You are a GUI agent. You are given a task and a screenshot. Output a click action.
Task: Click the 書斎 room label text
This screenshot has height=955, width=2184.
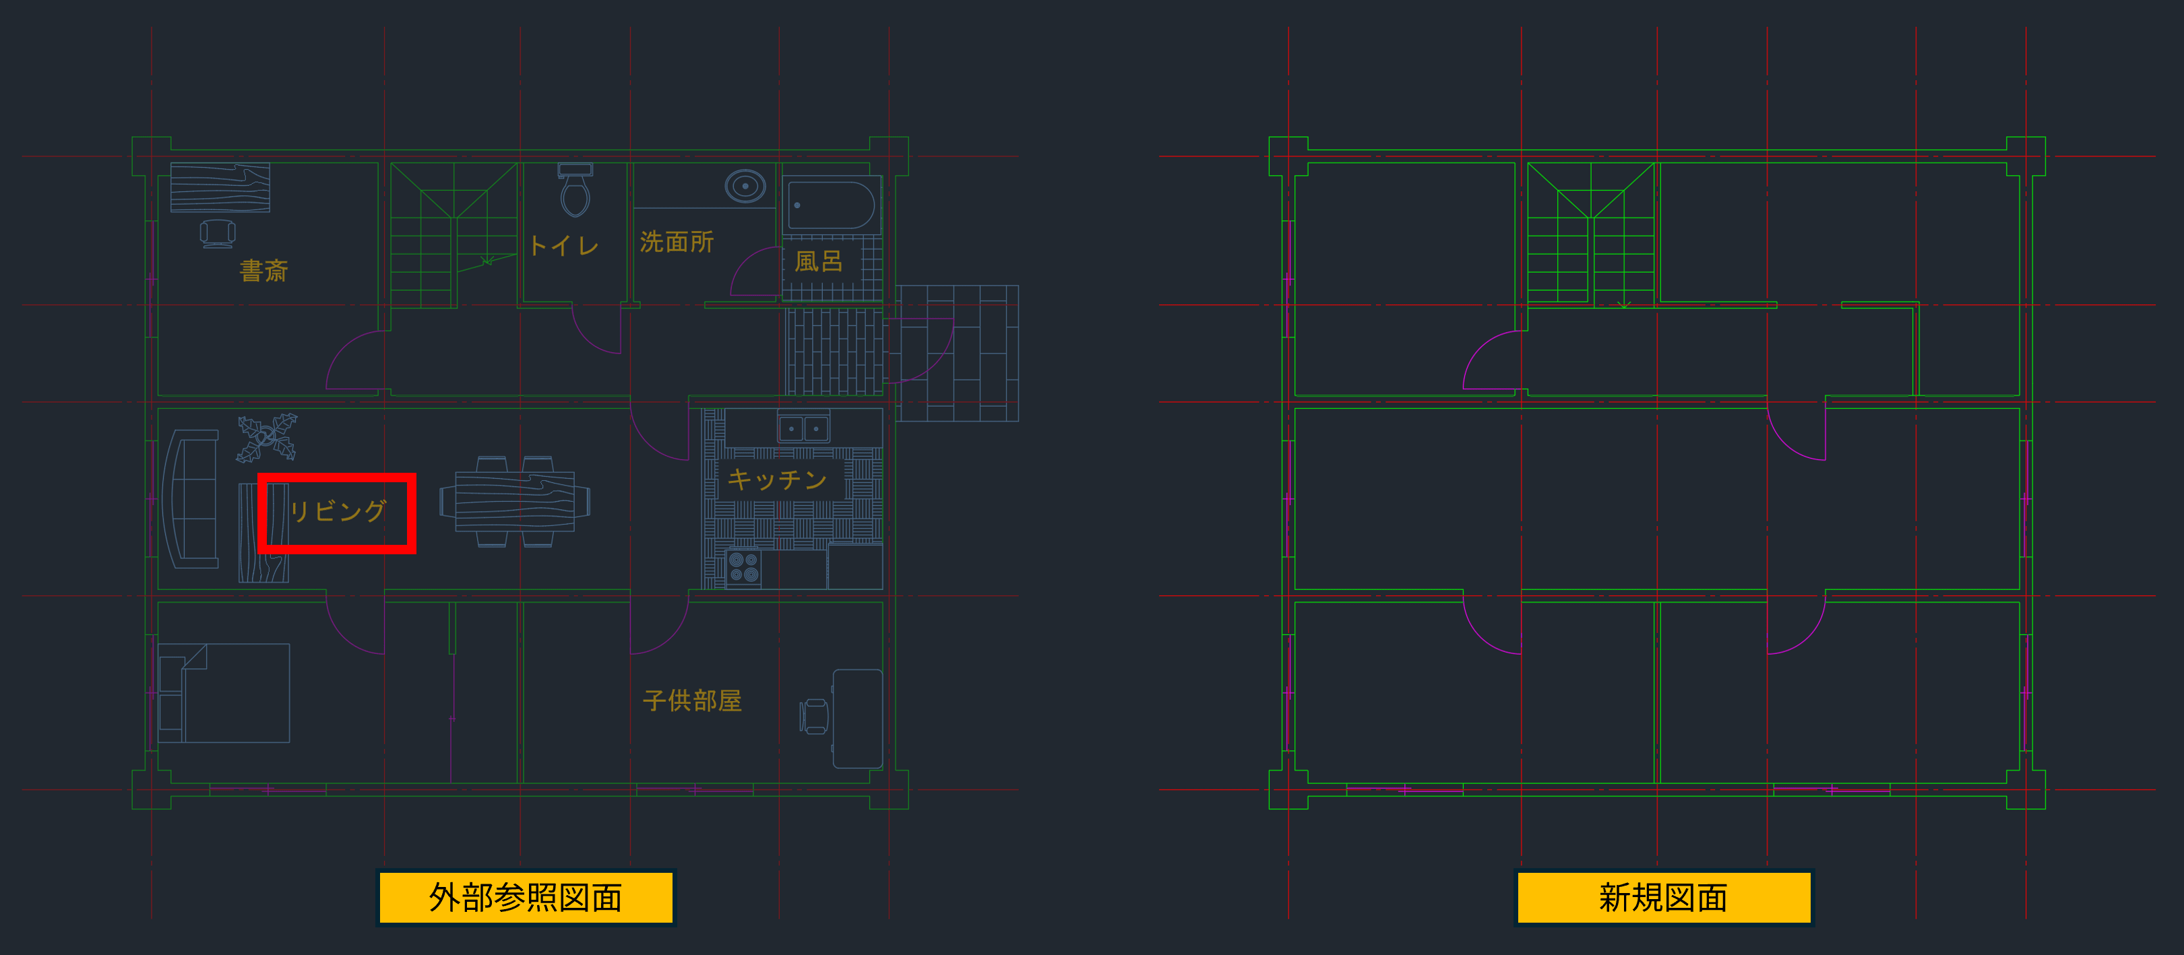click(263, 271)
